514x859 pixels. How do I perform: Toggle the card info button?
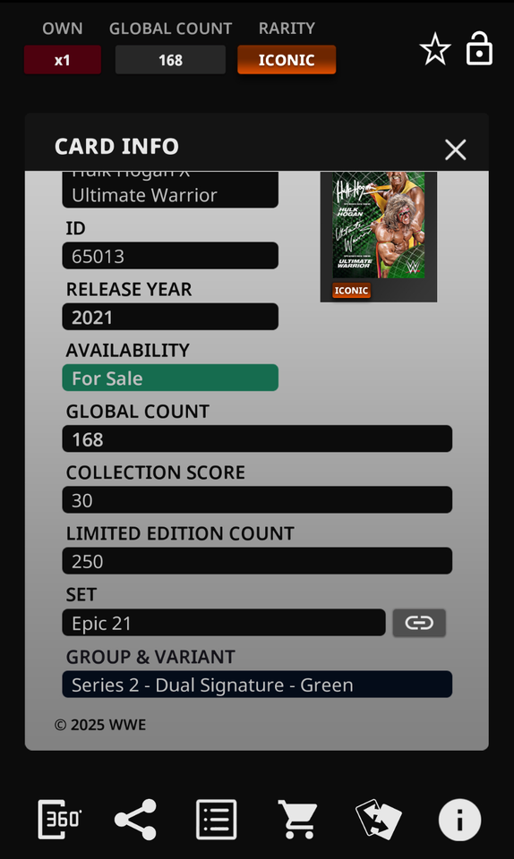(459, 820)
